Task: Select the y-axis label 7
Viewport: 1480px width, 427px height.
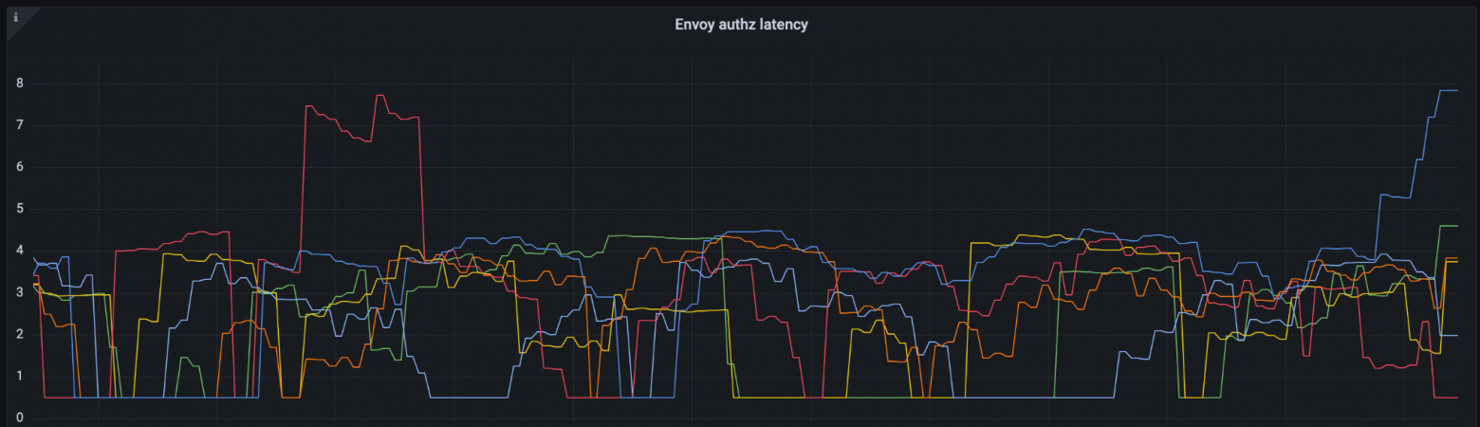Action: click(19, 125)
